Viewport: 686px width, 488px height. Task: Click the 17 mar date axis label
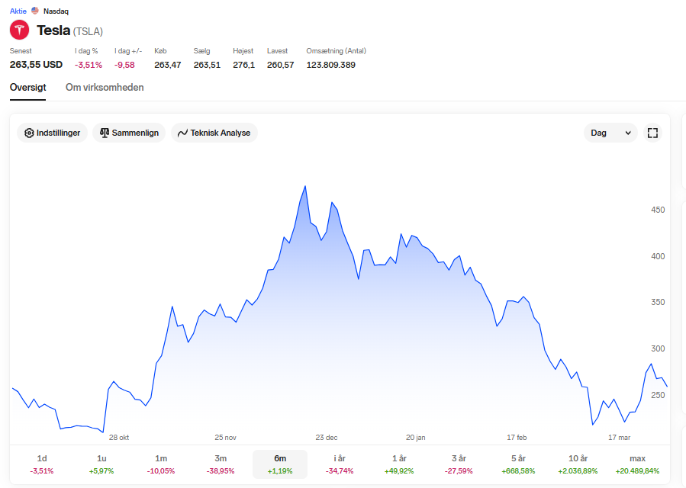pos(619,437)
